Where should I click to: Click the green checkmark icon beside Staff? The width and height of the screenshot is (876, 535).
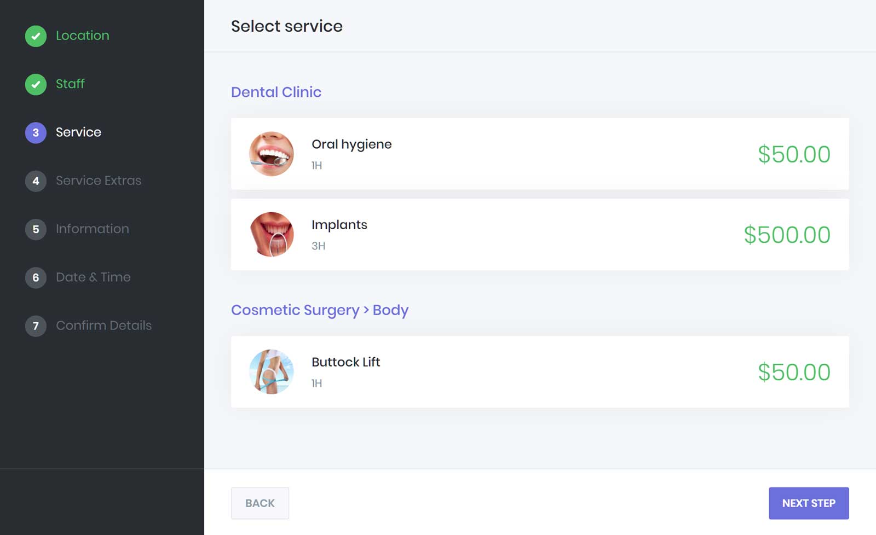[36, 84]
